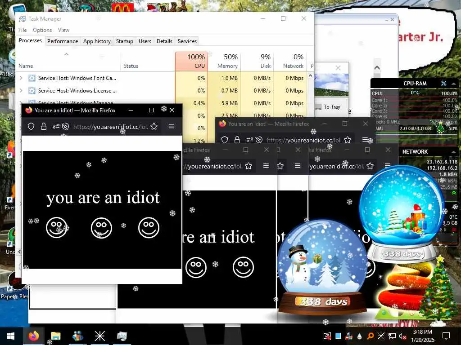Click padlock icon in dimmed fully-titled Firefox window

[x=237, y=140]
